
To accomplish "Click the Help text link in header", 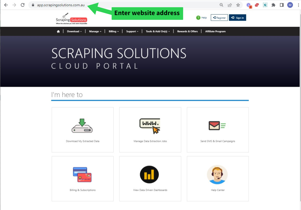I will 204,18.
